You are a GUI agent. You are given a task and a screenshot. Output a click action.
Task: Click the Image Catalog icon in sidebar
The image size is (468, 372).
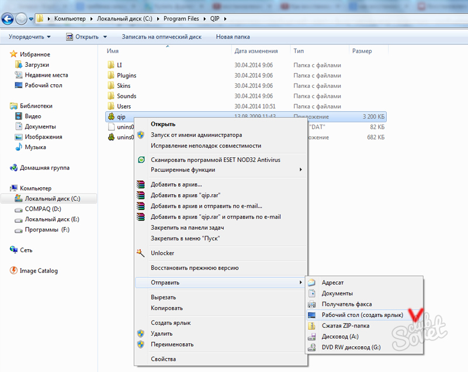[14, 271]
